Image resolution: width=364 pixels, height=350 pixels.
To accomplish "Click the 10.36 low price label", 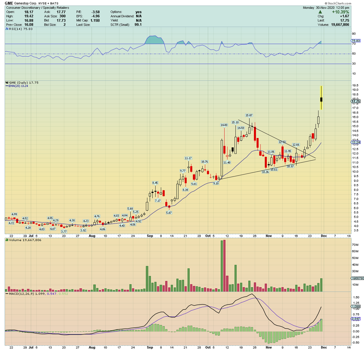I will (265, 172).
